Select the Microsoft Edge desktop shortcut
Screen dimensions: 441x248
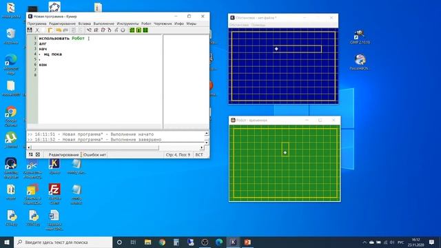pyautogui.click(x=11, y=65)
